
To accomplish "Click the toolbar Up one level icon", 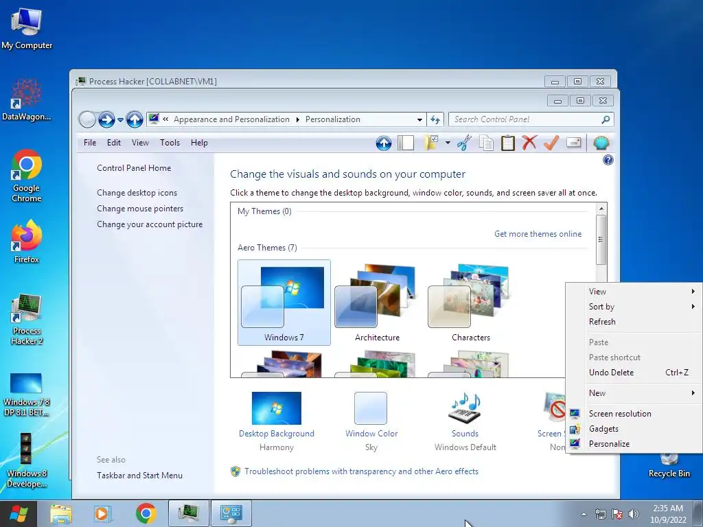I will (x=384, y=143).
